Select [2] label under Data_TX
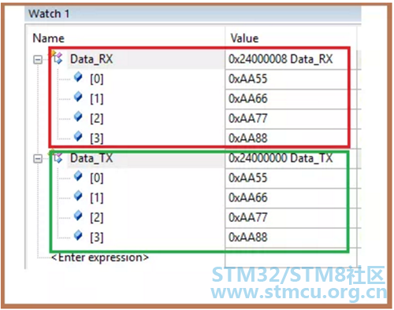 (97, 217)
